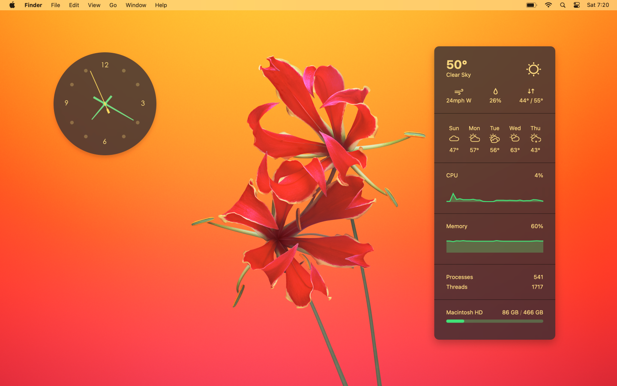
Task: Open Spotlight search in the menu bar
Action: [563, 5]
